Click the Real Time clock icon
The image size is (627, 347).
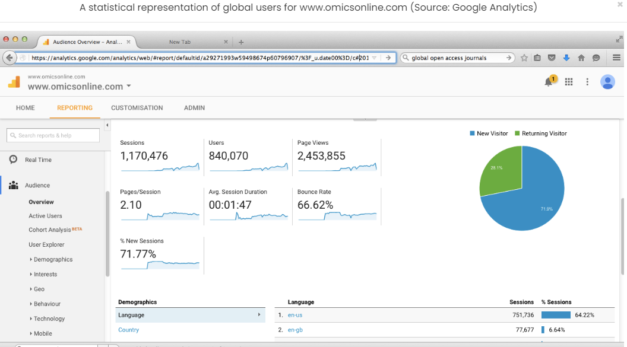tap(13, 160)
